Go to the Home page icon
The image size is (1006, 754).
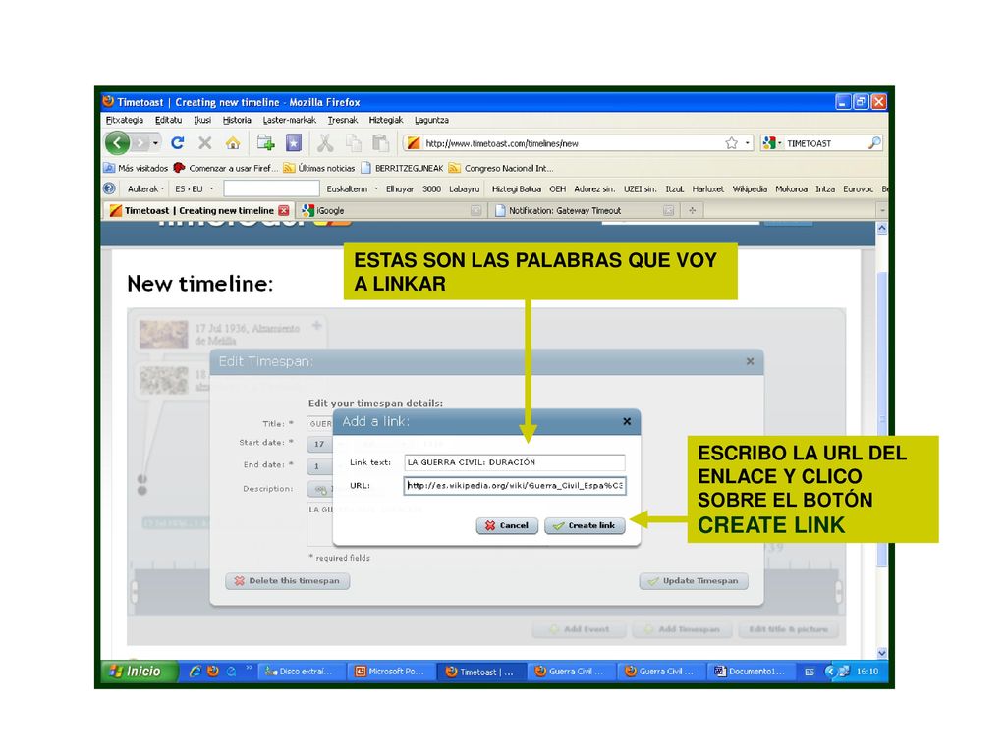[x=232, y=143]
